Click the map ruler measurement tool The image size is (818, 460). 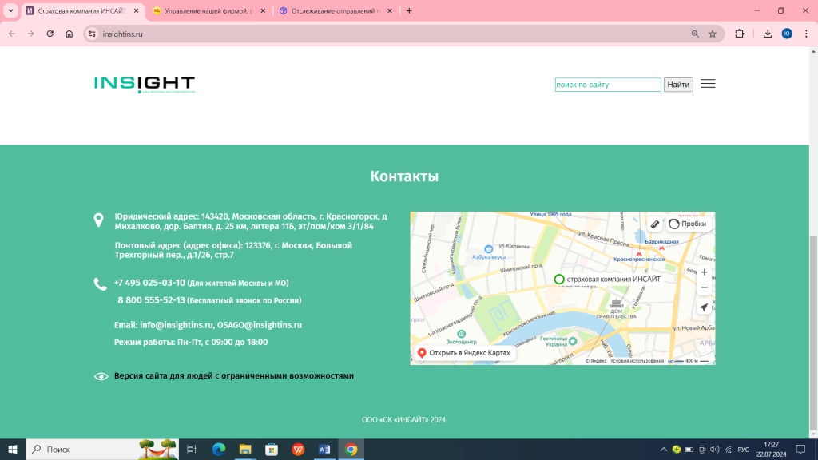pyautogui.click(x=655, y=224)
